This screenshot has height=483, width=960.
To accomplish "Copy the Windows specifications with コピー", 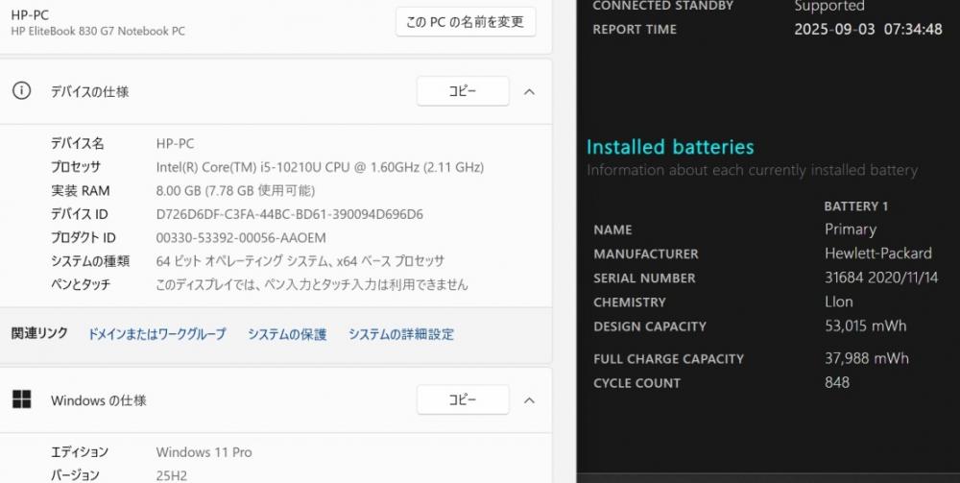I will [463, 399].
